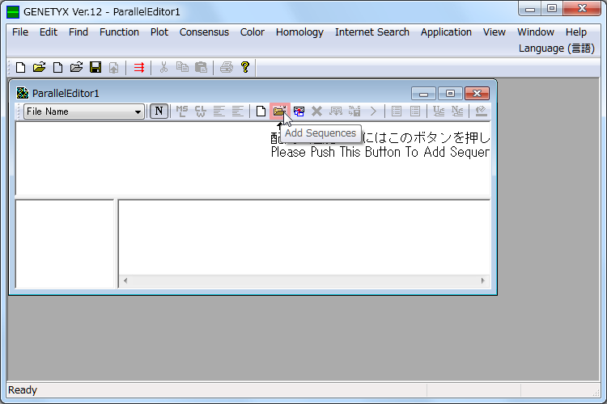Maximize the ParallelEditor1 child window
Image resolution: width=607 pixels, height=404 pixels.
450,93
